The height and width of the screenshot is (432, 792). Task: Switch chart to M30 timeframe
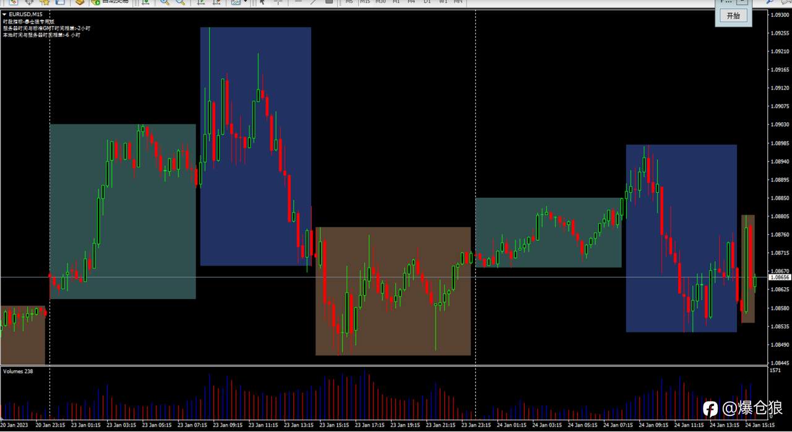point(381,2)
